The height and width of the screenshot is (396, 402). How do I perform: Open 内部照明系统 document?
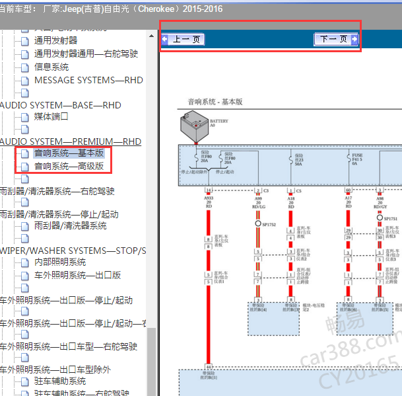[x=60, y=262]
